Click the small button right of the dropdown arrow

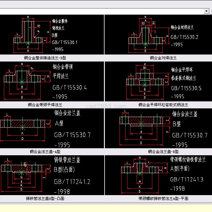[x=210, y=11]
